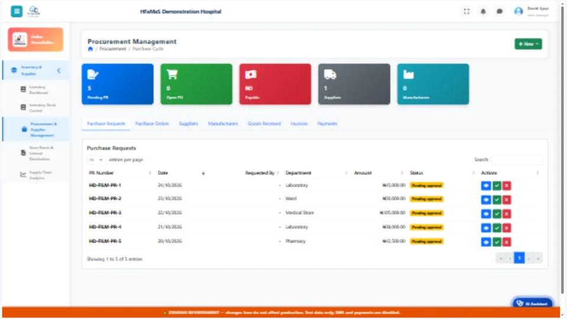
Task: Select HD-FILM-PR-3 PR number cell
Action: coord(105,213)
